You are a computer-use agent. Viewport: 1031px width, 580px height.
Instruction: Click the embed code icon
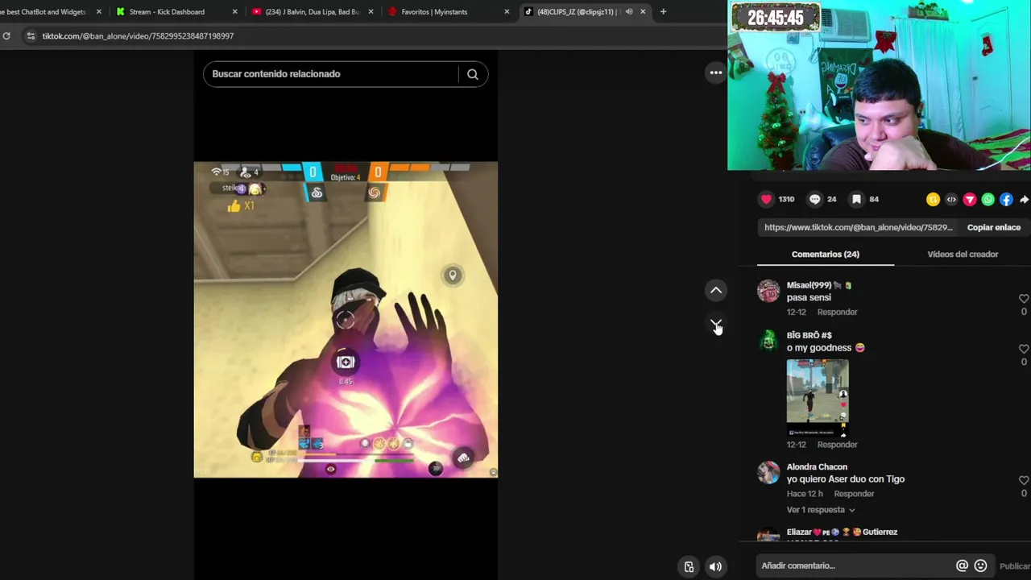tap(951, 200)
